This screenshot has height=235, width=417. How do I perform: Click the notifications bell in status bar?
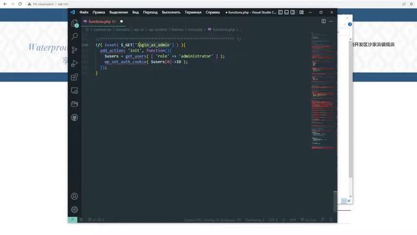tap(331, 220)
